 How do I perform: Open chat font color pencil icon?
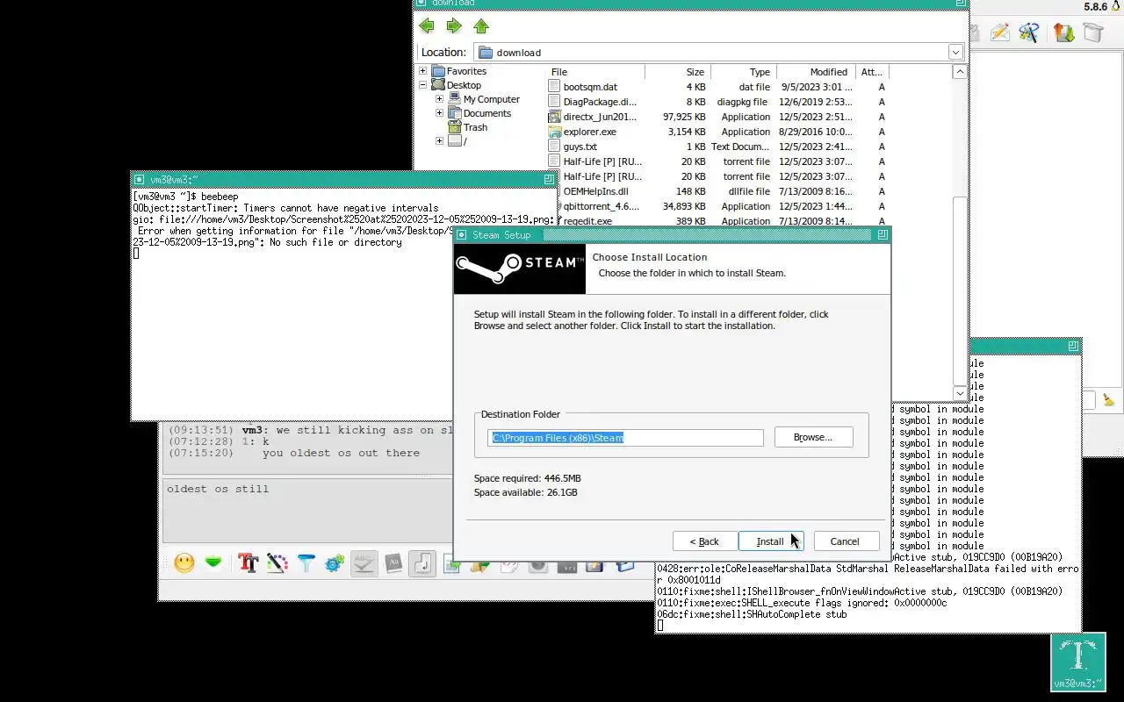pos(277,563)
